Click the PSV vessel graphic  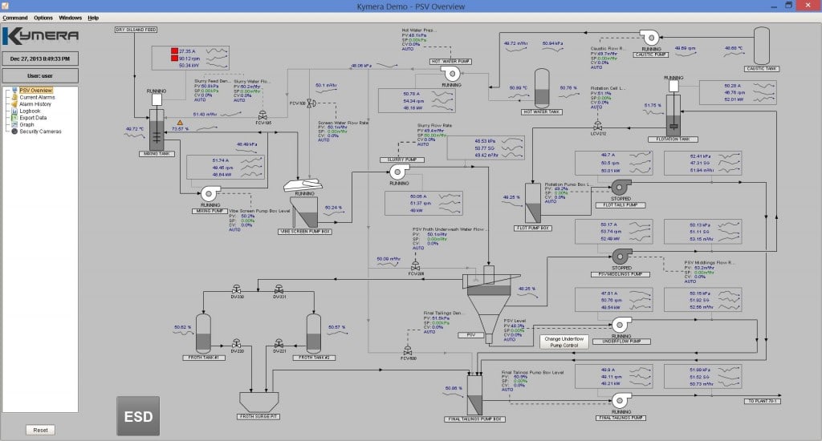(489, 304)
